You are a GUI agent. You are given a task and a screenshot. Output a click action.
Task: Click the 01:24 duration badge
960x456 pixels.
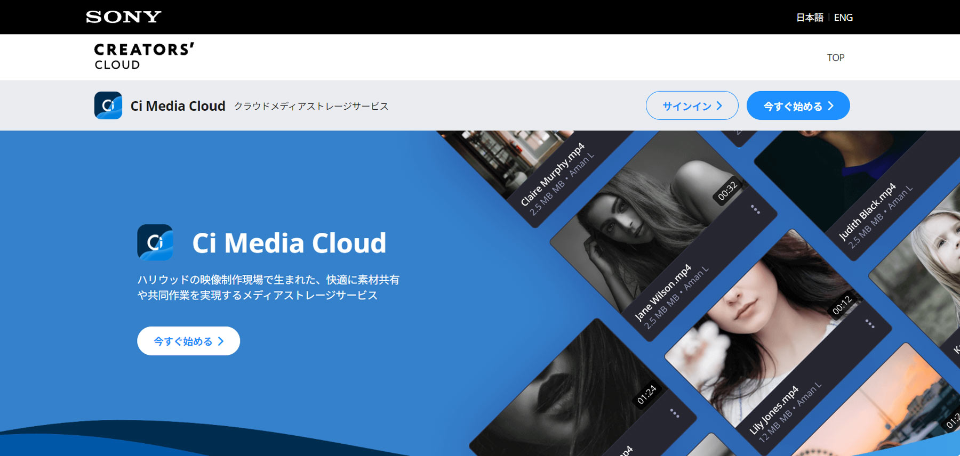(x=646, y=395)
